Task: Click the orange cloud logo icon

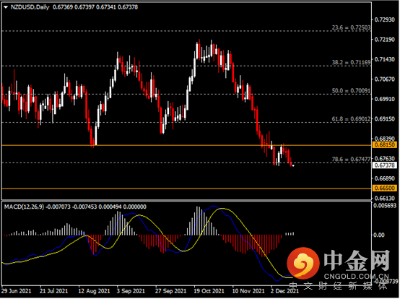Action: 303,263
